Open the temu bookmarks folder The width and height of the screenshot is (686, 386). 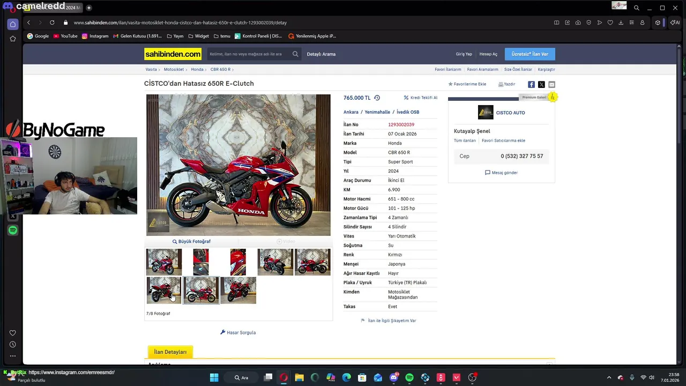[x=222, y=36]
